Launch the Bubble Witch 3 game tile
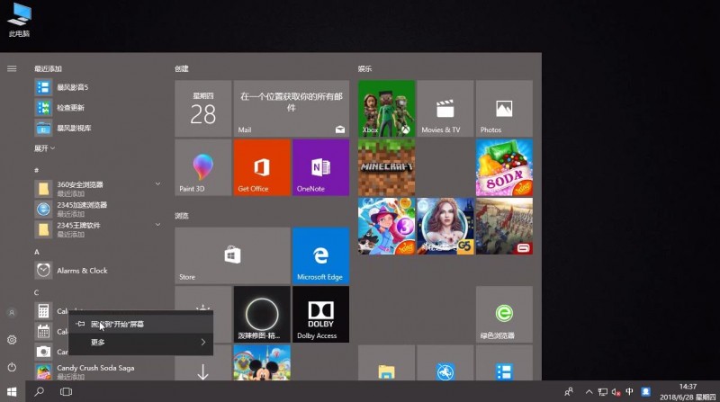720x402 pixels. tap(386, 227)
